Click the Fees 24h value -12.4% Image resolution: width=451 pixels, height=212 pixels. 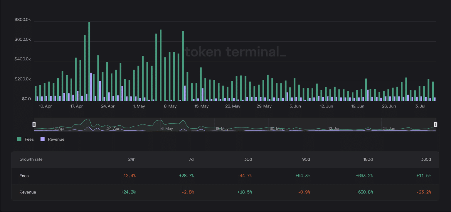(128, 176)
